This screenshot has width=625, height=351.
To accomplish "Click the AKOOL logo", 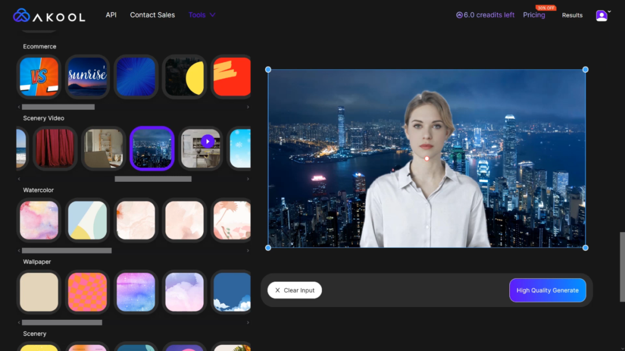I will coord(49,16).
